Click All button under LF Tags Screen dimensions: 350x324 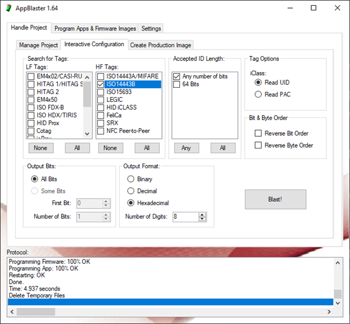coord(78,148)
